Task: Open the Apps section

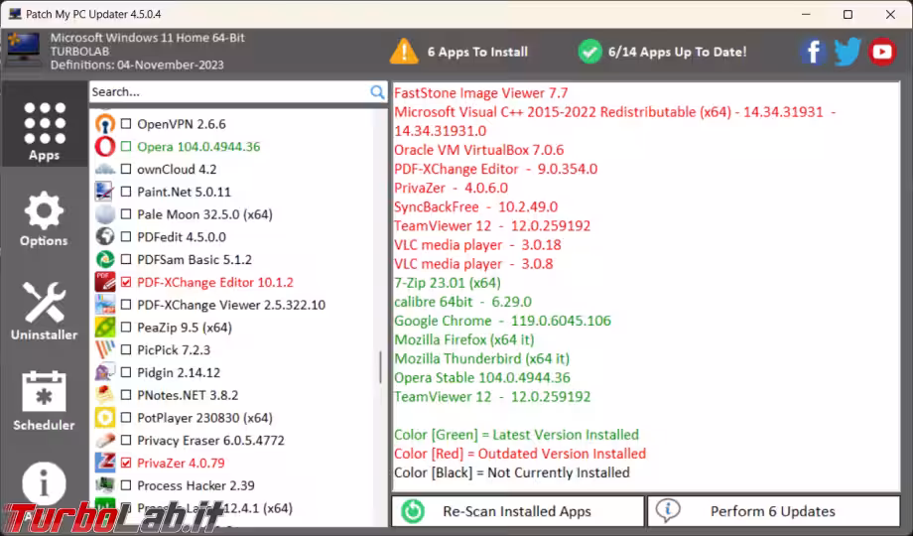Action: pyautogui.click(x=44, y=130)
